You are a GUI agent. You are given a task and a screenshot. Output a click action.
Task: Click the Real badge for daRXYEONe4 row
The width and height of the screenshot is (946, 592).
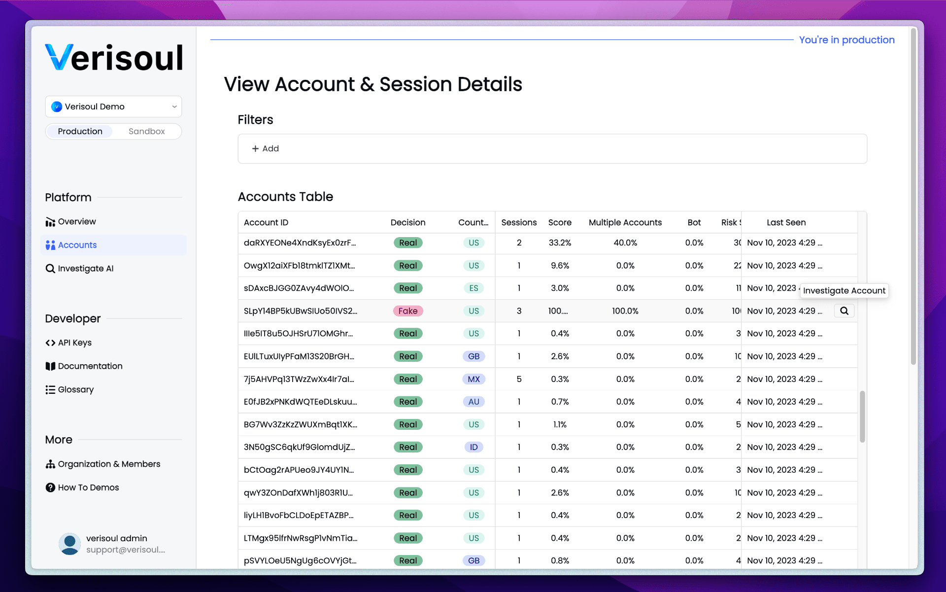(x=408, y=243)
